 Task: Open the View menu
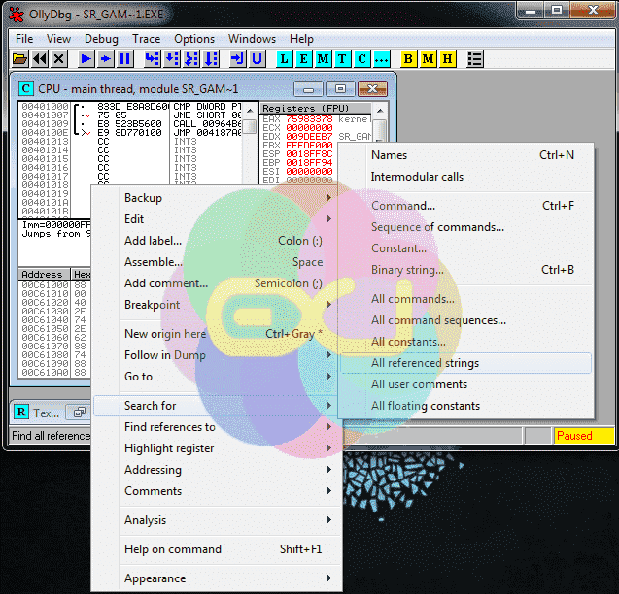[58, 39]
